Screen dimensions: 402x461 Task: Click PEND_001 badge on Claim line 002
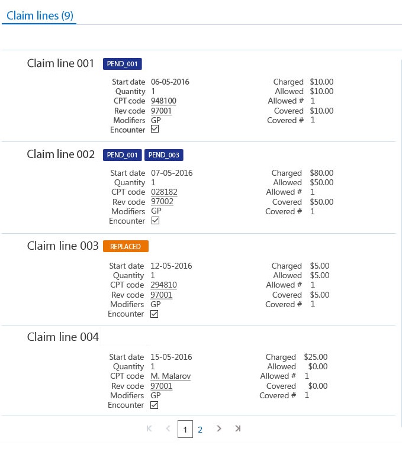coord(123,155)
